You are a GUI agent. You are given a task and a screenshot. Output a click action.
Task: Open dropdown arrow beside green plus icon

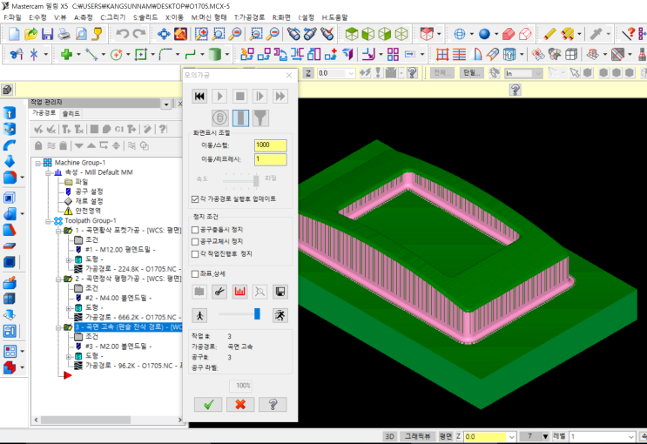click(x=78, y=55)
